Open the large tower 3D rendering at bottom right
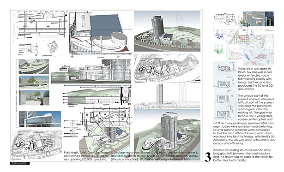This screenshot has width=284, height=172. click(x=167, y=135)
